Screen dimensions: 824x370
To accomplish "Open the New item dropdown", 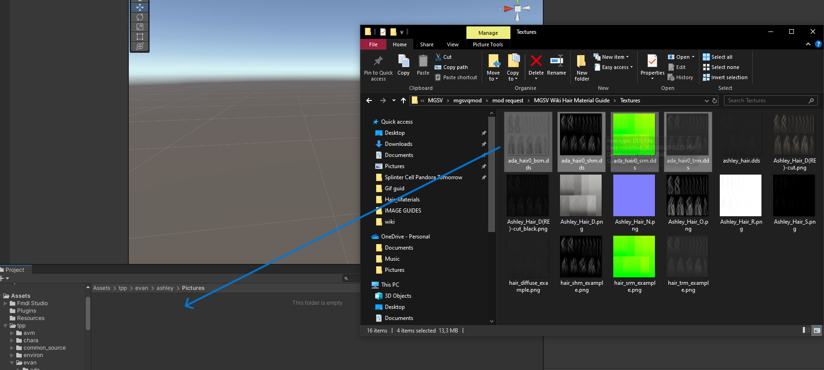I will tap(611, 57).
